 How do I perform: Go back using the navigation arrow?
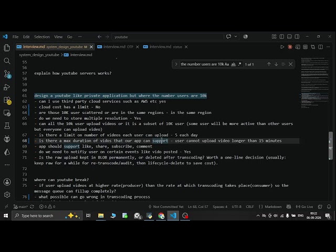click(x=99, y=37)
